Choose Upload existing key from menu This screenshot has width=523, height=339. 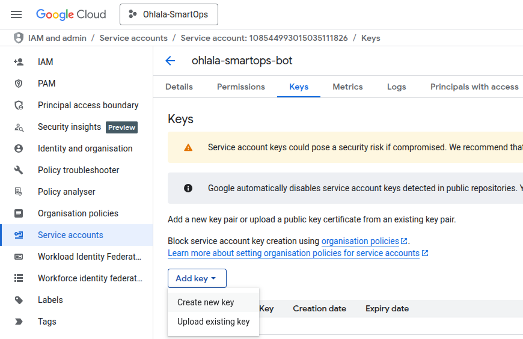[x=213, y=322]
